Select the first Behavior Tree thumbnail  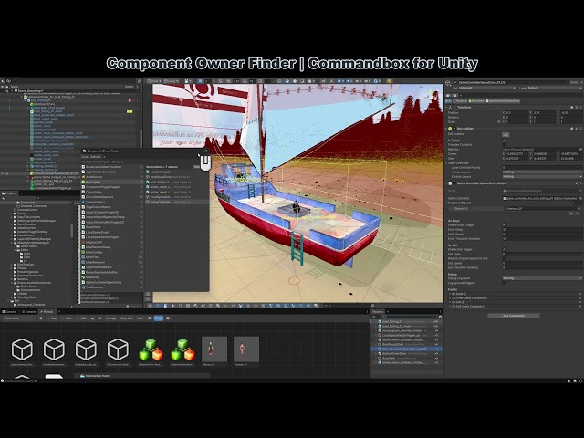pyautogui.click(x=151, y=349)
